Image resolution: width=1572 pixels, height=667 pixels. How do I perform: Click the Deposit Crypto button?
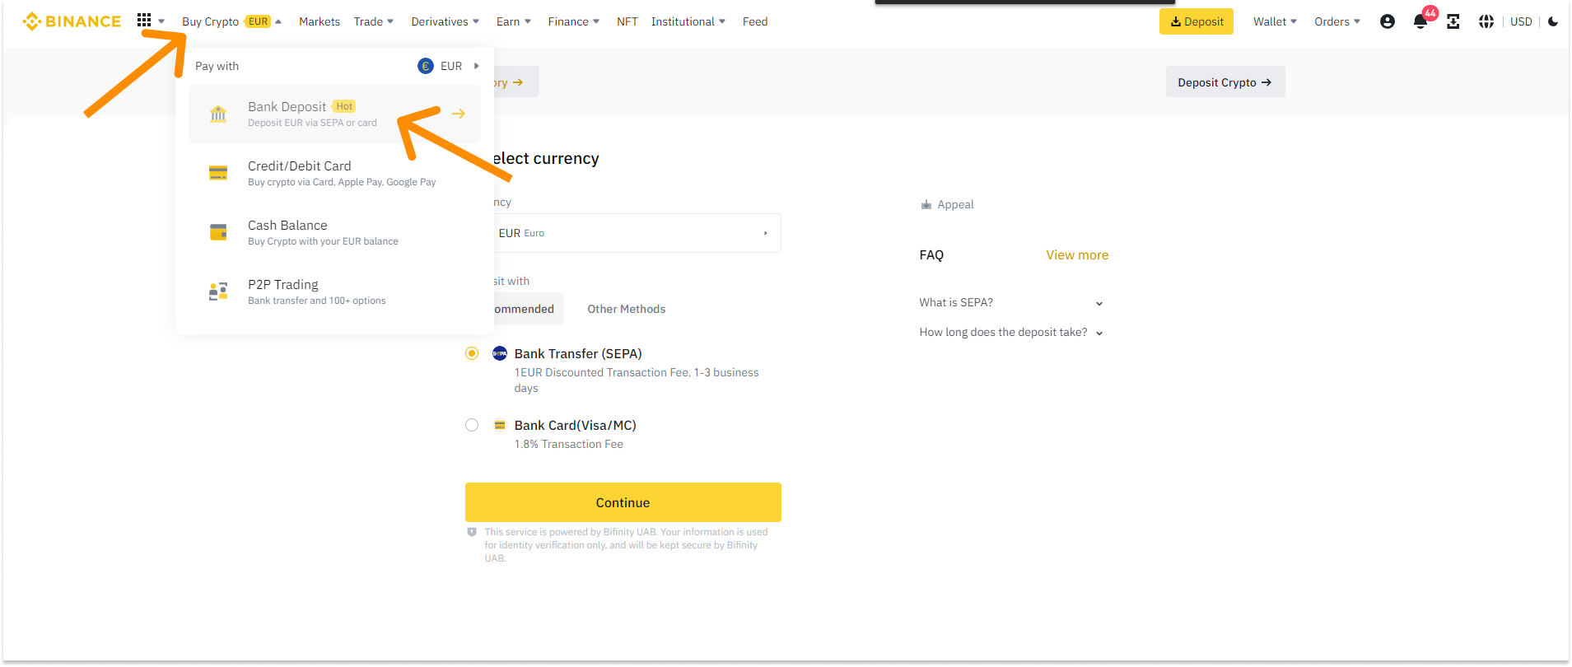point(1224,82)
